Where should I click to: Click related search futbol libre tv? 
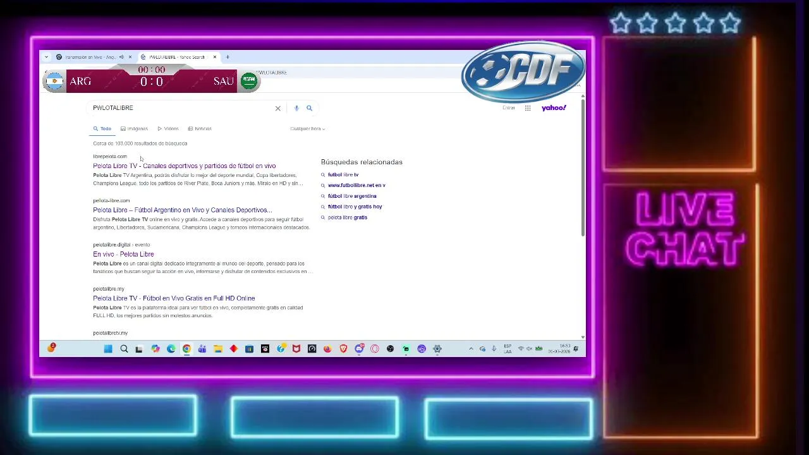click(343, 174)
